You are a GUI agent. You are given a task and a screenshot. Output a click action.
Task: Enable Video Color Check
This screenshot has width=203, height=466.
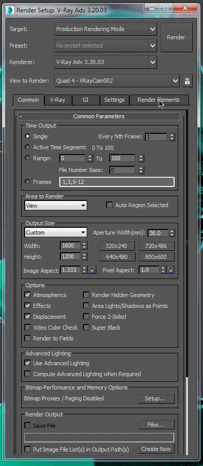click(x=27, y=327)
